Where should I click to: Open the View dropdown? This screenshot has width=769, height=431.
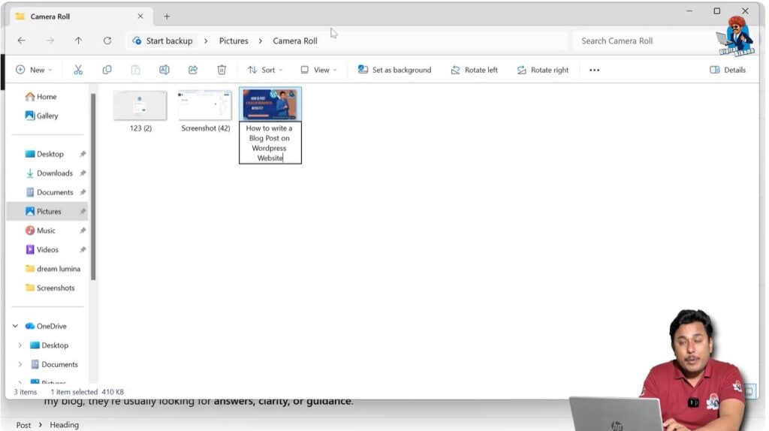coord(318,70)
